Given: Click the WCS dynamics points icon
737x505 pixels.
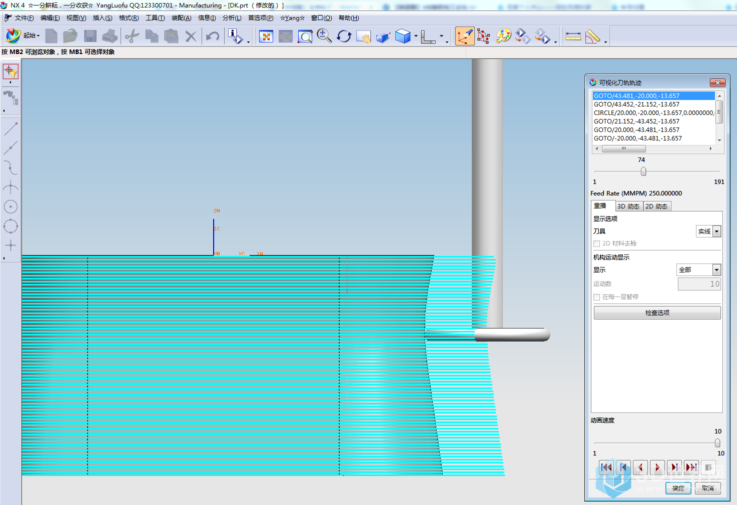Looking at the screenshot, I should [484, 36].
